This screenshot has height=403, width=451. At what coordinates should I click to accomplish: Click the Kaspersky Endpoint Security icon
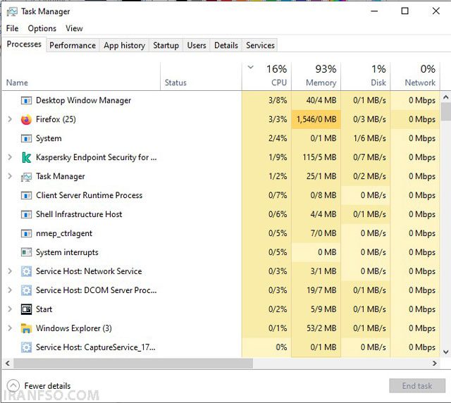click(x=26, y=157)
